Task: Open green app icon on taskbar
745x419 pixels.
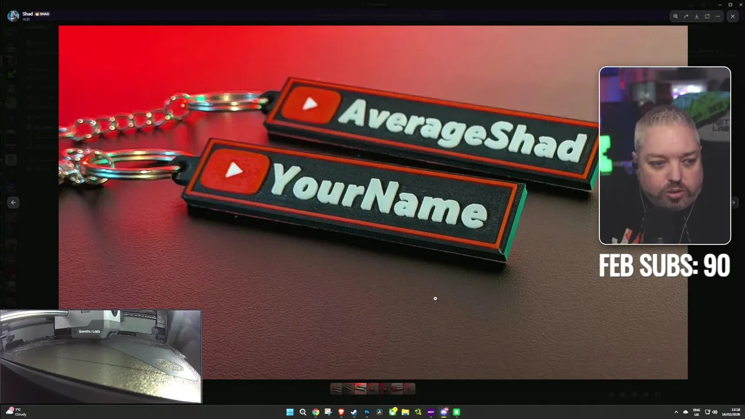Action: (456, 412)
